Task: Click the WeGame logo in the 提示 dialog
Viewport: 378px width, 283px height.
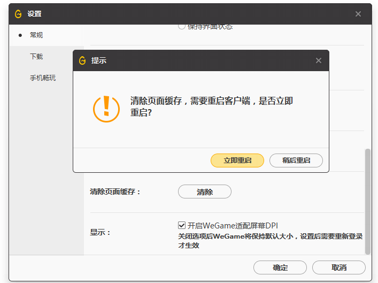Action: [x=82, y=60]
